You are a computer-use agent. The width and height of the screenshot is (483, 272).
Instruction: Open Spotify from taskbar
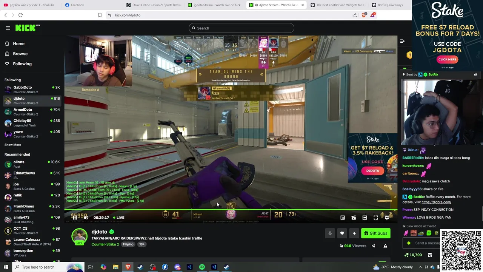(202, 267)
